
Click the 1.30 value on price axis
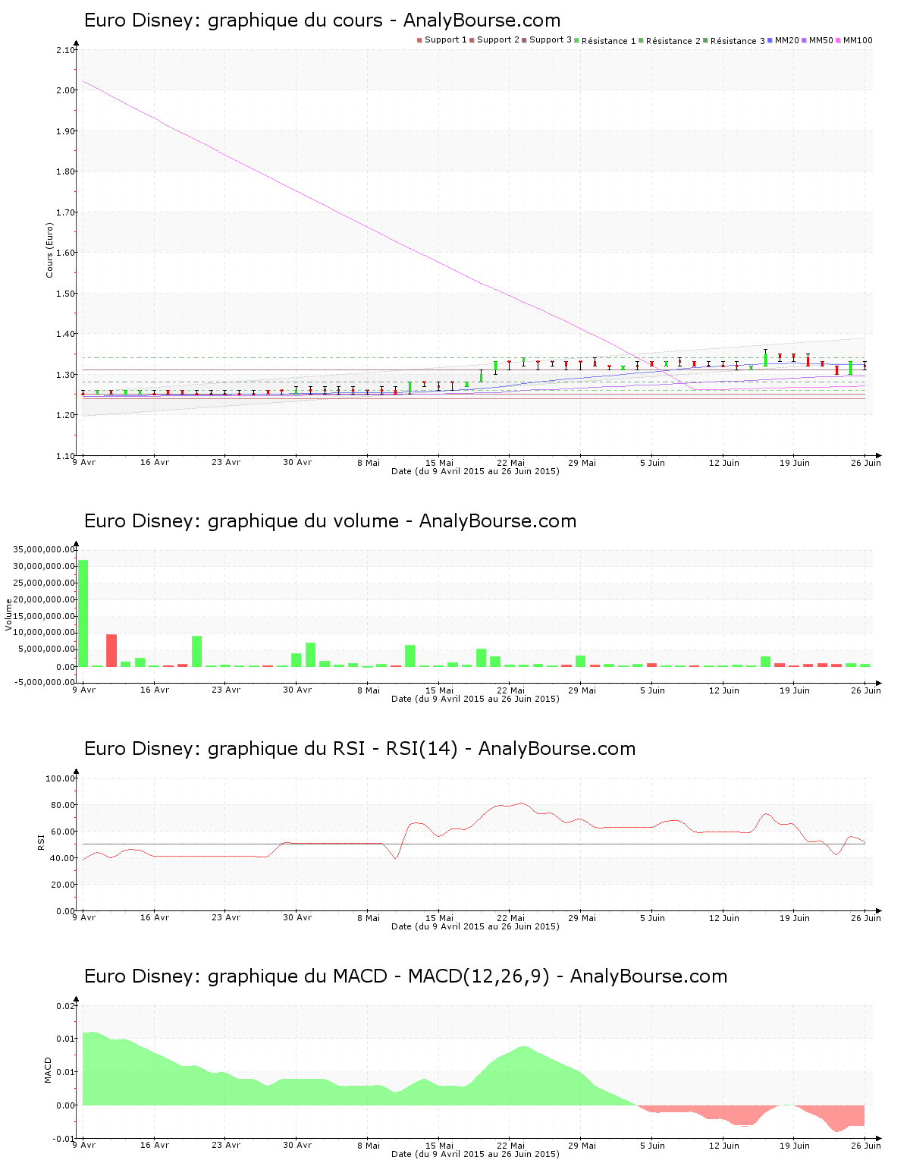click(66, 375)
